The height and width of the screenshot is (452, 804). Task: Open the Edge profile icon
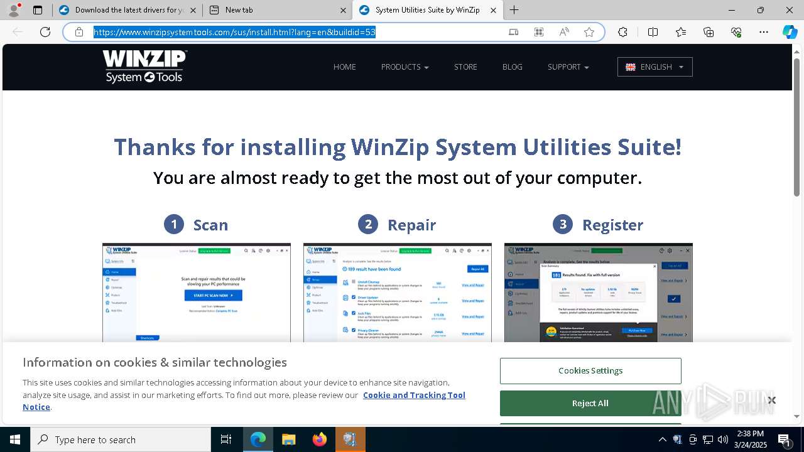pyautogui.click(x=14, y=10)
